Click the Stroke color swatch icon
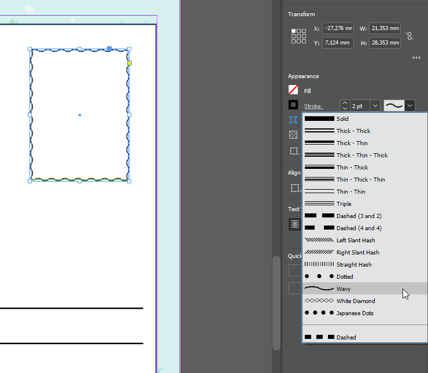This screenshot has height=373, width=428. [x=293, y=105]
